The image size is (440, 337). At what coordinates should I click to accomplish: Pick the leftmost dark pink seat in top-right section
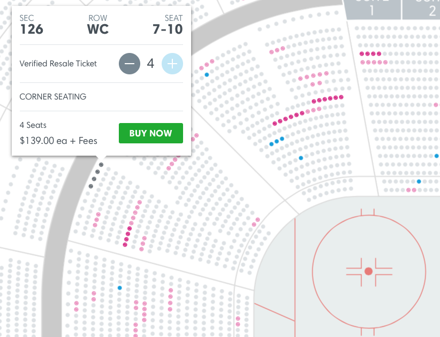362,54
